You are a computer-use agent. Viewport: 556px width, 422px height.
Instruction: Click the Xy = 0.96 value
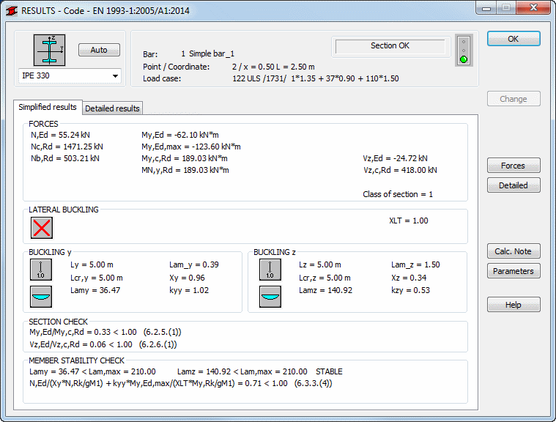pyautogui.click(x=187, y=278)
